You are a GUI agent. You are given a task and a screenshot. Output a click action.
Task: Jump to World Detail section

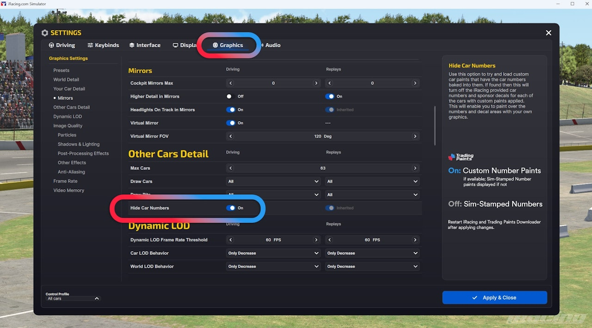tap(66, 80)
